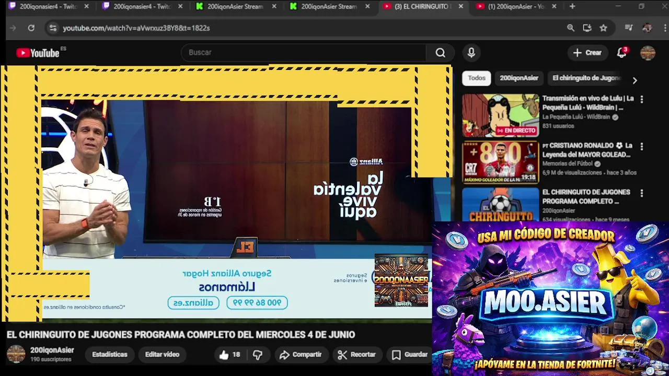Viewport: 669px width, 376px height.
Task: Click the magnifier search button beside Buscar
Action: [441, 53]
